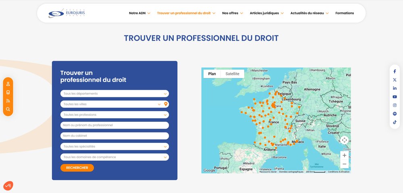Click the Barcelone label on the map
403x193 pixels.
(278, 157)
